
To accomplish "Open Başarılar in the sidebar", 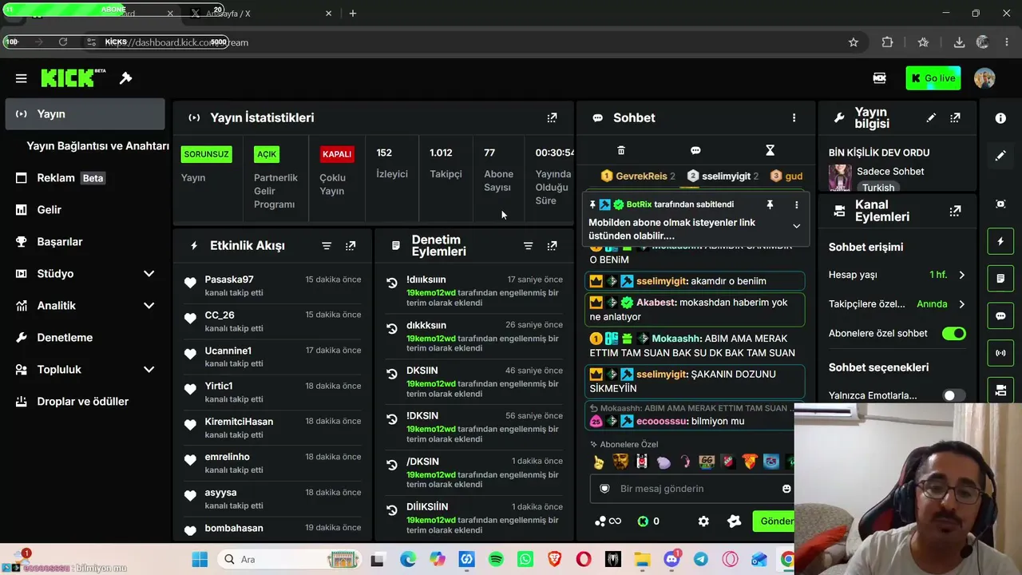I will click(x=85, y=242).
